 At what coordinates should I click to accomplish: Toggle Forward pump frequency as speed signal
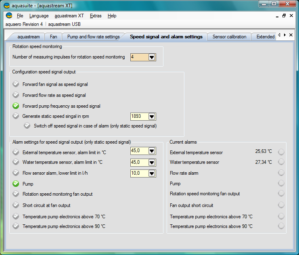[x=16, y=106]
